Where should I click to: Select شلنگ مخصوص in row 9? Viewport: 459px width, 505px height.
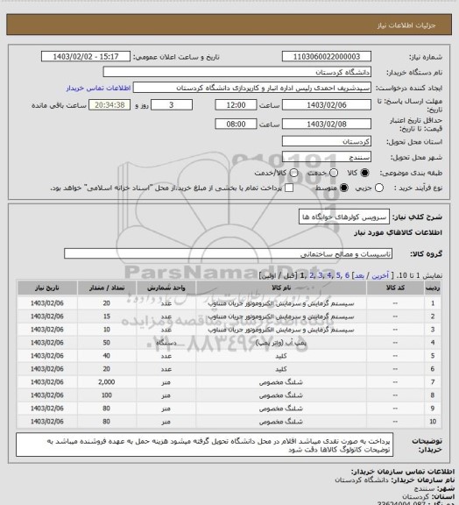coord(281,409)
